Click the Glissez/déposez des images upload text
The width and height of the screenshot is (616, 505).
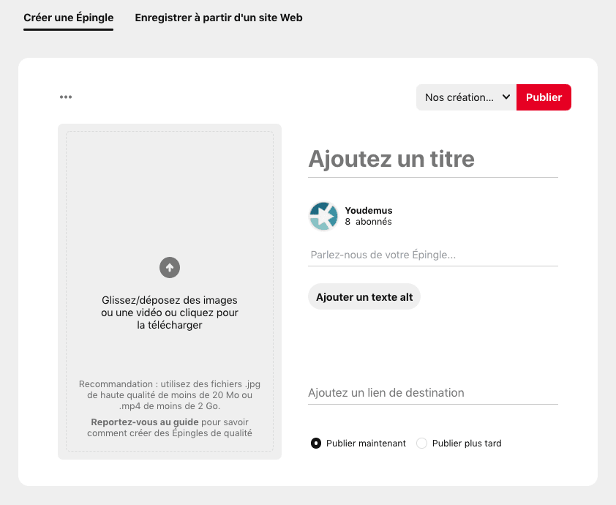(x=170, y=313)
